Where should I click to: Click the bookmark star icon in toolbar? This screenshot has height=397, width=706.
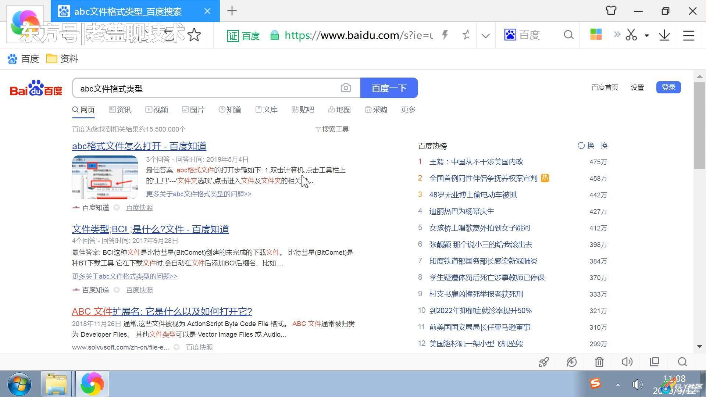[x=194, y=35]
